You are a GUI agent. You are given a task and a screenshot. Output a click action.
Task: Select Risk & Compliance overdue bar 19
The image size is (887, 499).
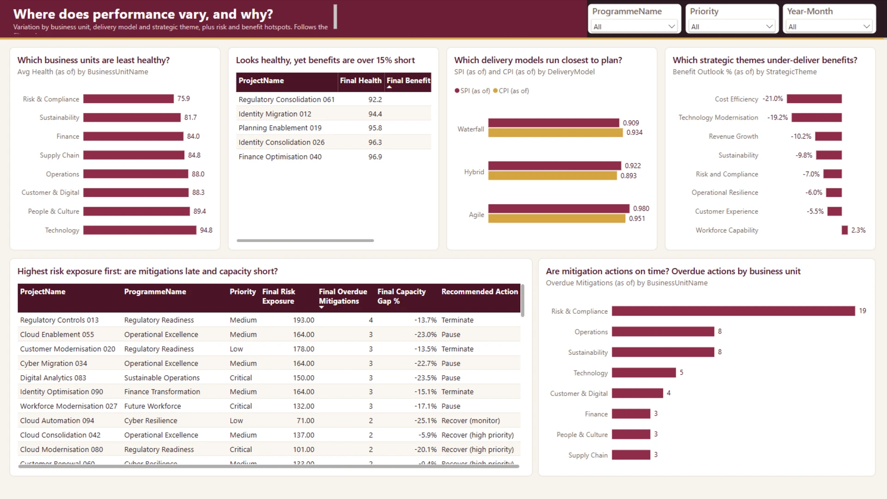click(733, 311)
